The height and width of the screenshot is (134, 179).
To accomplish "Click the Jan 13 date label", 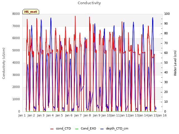I will [134, 115].
